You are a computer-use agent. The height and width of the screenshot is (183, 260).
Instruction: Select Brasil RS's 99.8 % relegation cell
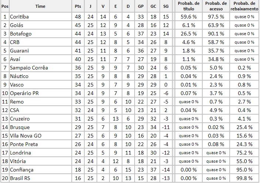(x=245, y=178)
